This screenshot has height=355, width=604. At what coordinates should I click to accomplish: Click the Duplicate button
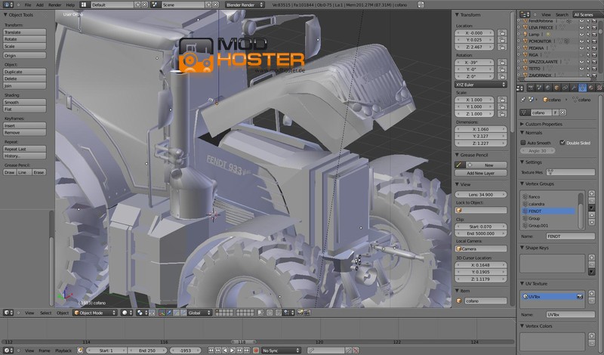25,72
